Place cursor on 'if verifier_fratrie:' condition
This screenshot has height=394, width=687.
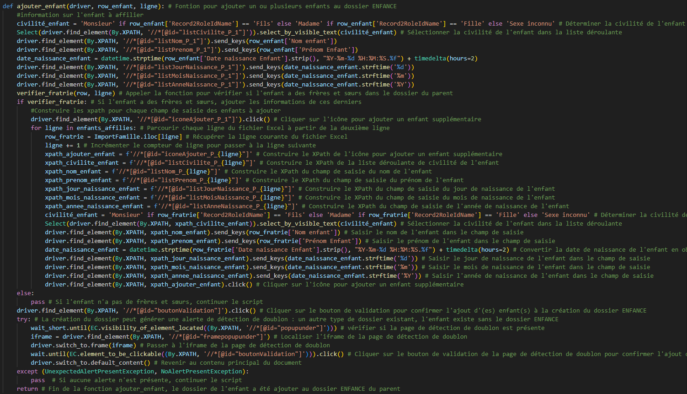coord(51,102)
